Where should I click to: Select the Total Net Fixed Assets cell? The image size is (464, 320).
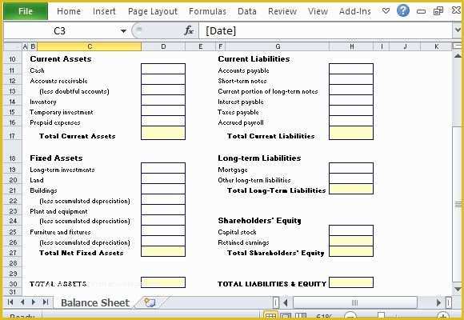tap(163, 251)
